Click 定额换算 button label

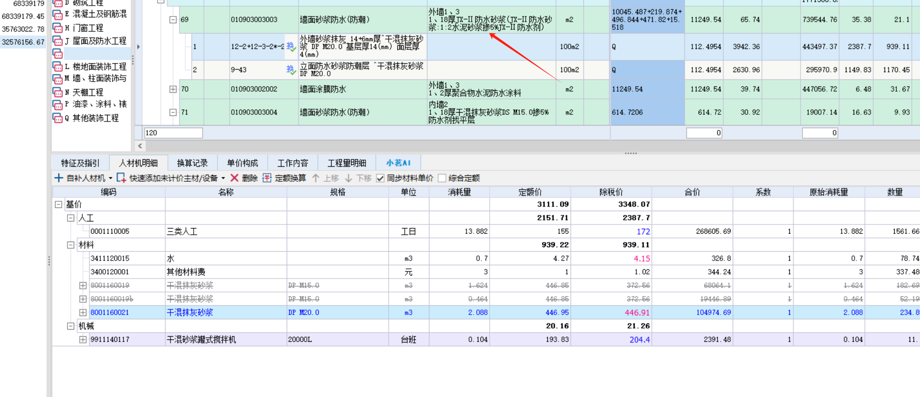coord(290,178)
